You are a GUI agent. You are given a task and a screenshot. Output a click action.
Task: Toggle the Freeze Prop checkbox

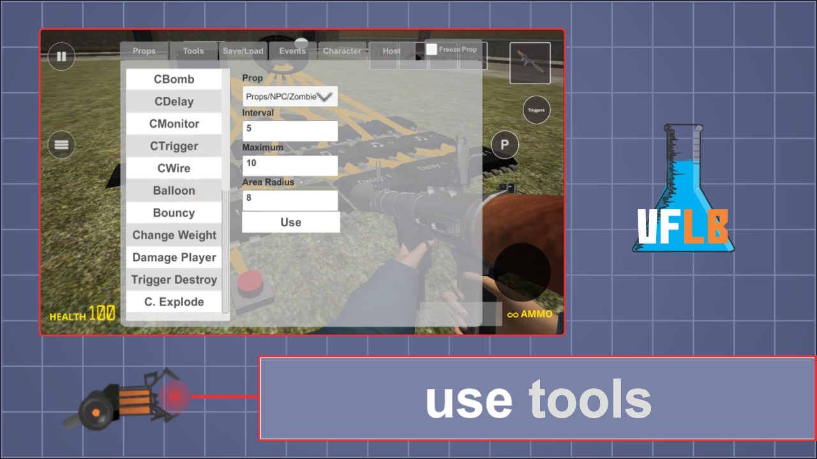coord(432,50)
